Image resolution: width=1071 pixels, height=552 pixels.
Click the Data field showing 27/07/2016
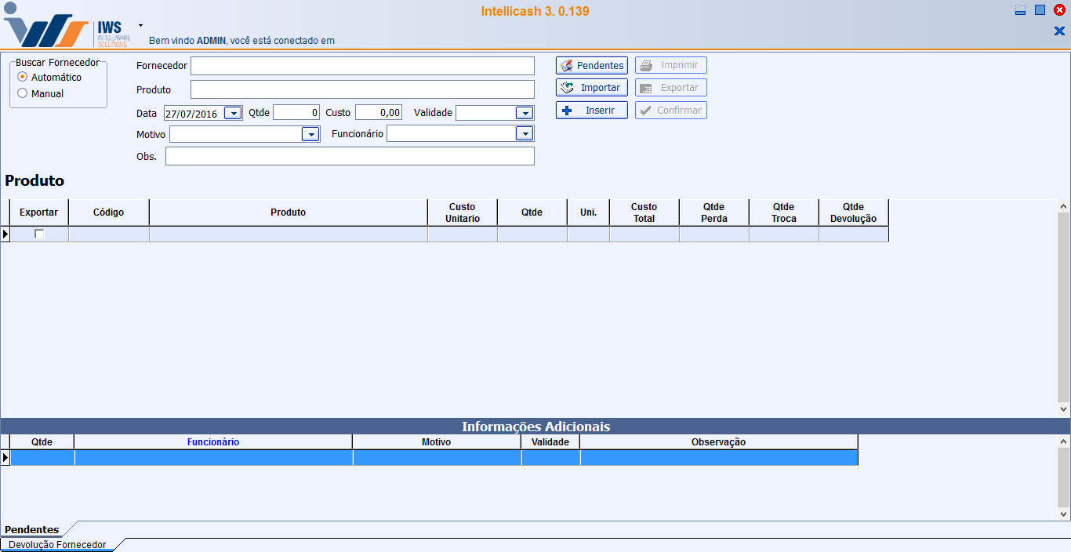click(194, 113)
